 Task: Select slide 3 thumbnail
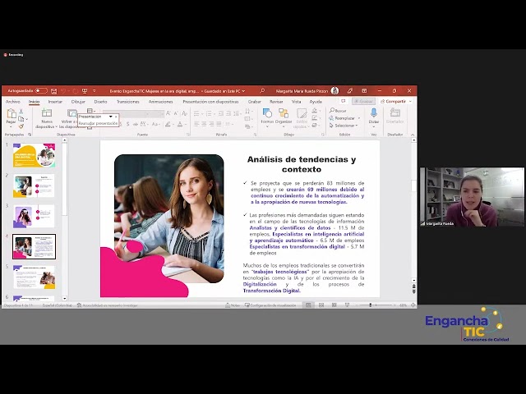[35, 216]
